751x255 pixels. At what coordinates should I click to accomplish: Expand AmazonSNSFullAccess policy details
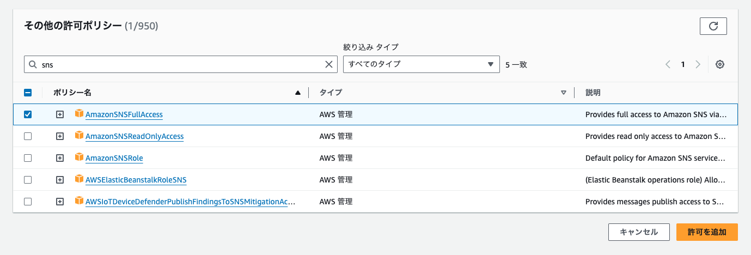coord(60,114)
